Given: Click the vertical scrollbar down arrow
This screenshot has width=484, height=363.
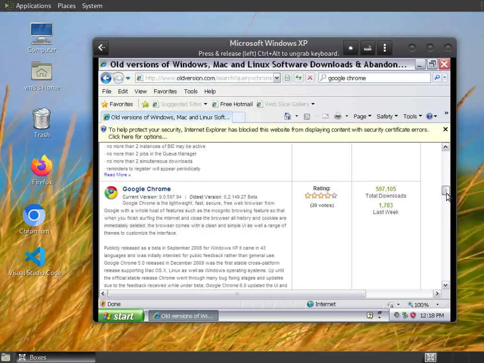Looking at the screenshot, I should pos(445,285).
